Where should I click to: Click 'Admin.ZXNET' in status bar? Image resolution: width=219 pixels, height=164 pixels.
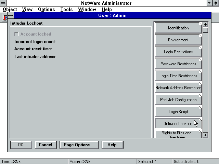coord(81,162)
